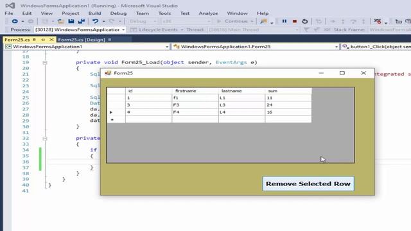Click the Visual Studio logo icon
The width and height of the screenshot is (411, 231).
(10, 6)
